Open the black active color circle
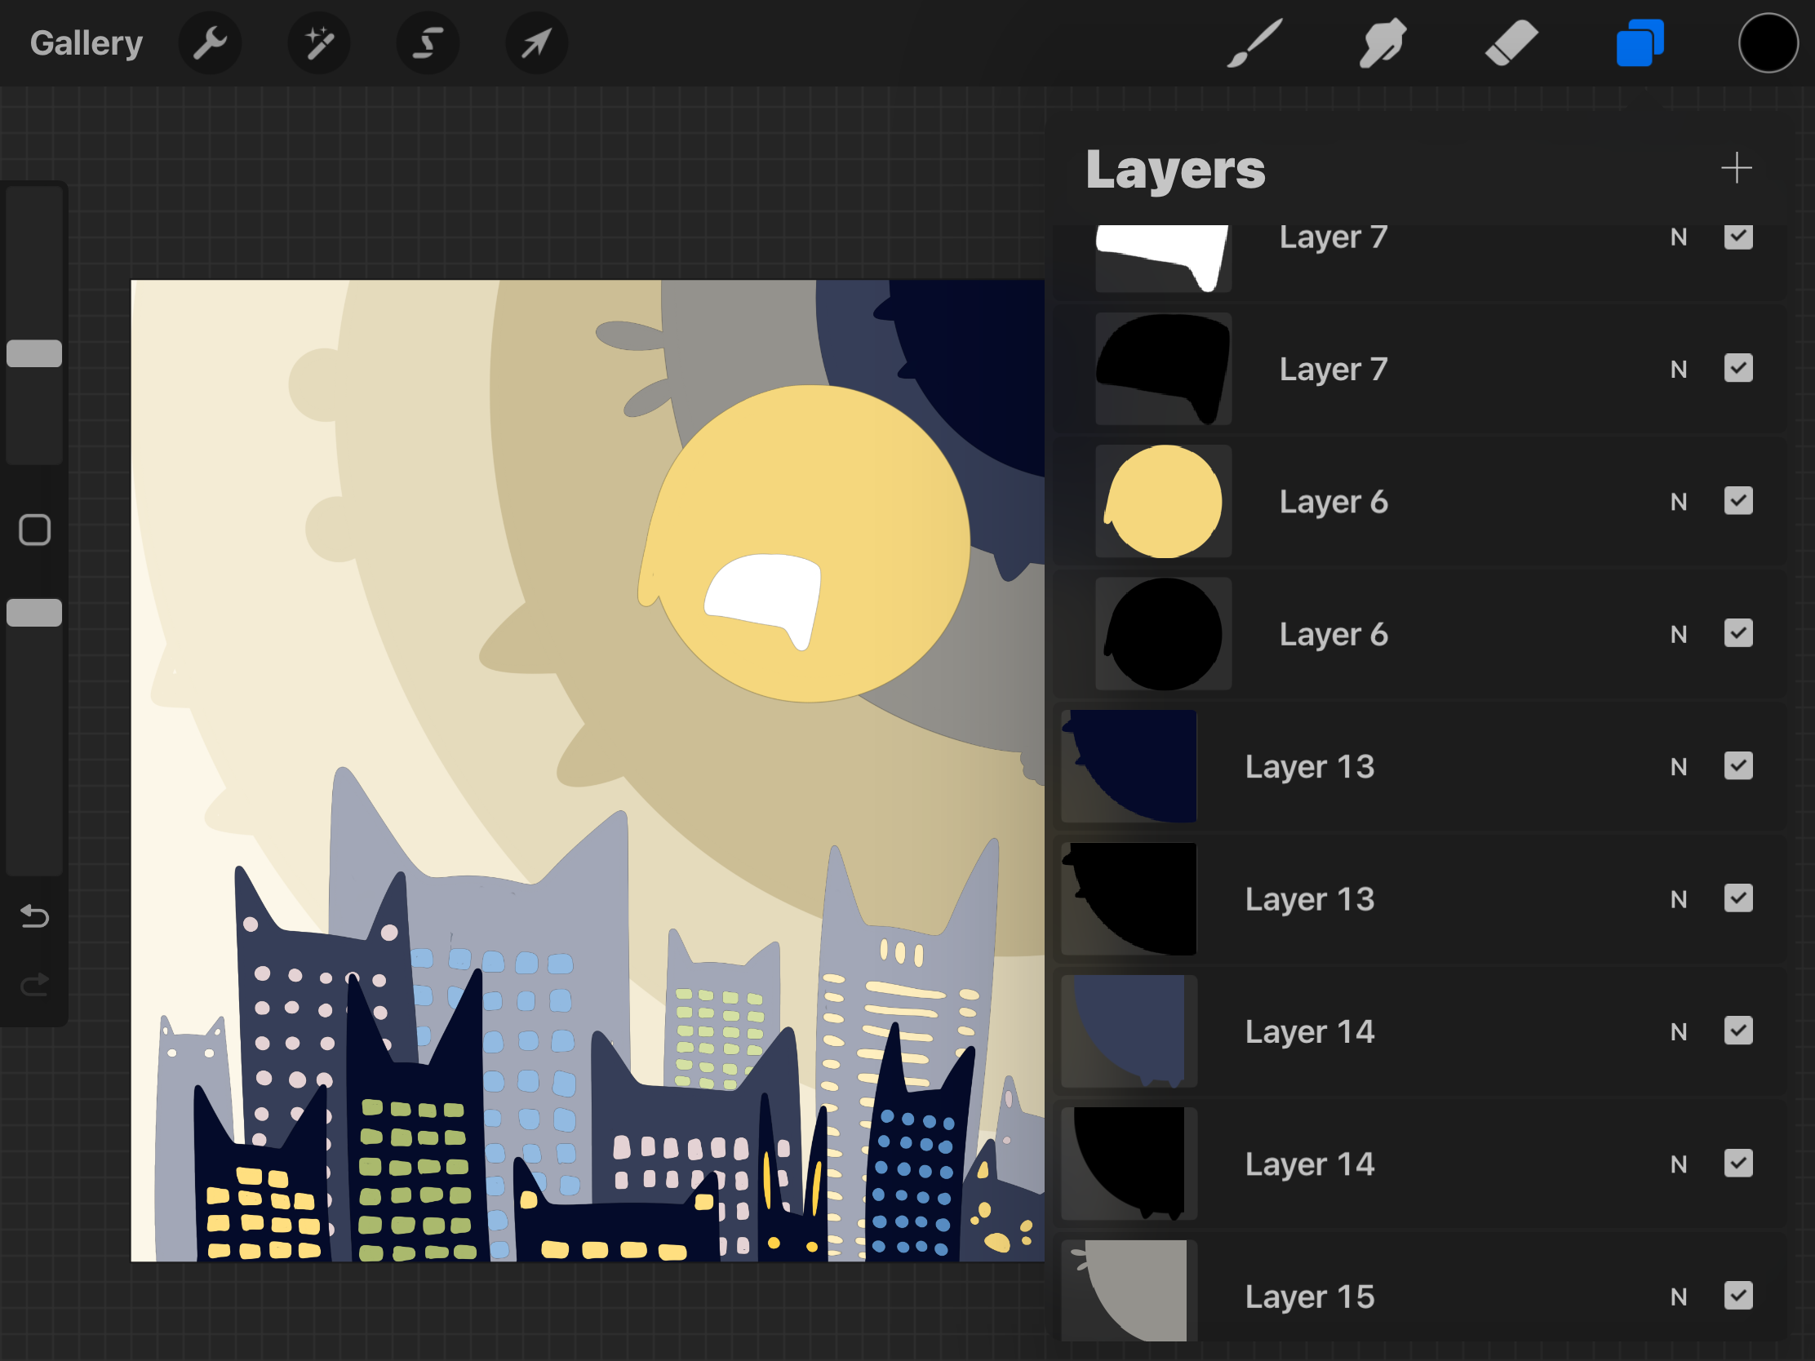Viewport: 1815px width, 1361px height. coord(1768,42)
